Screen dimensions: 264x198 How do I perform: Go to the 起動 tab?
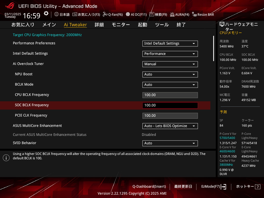point(142,24)
